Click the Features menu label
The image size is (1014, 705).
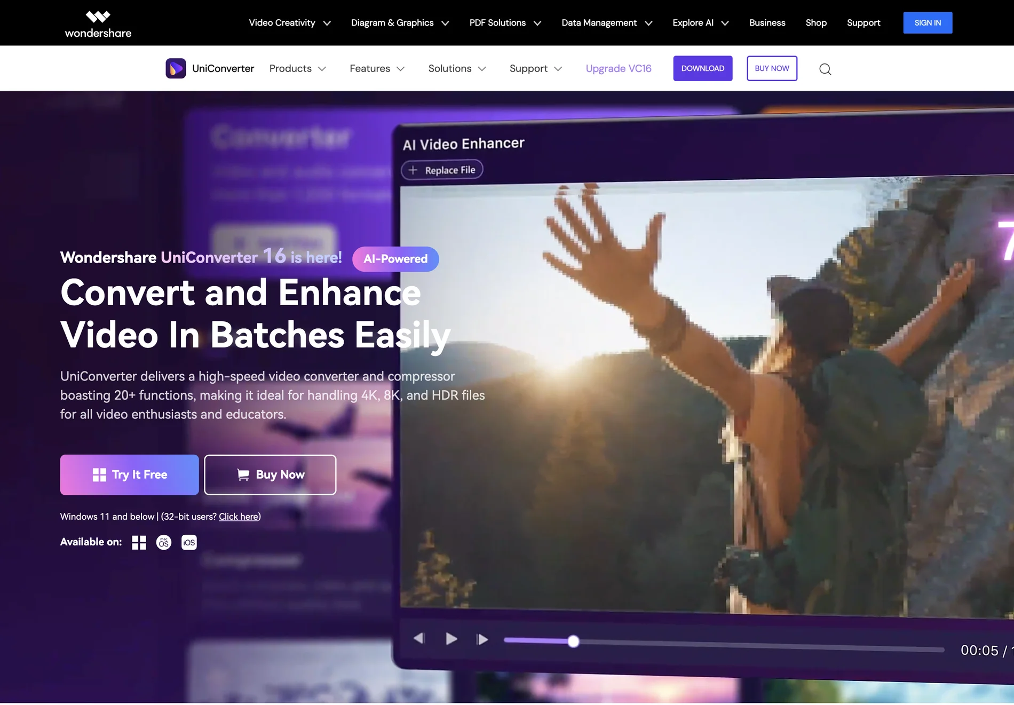click(370, 68)
